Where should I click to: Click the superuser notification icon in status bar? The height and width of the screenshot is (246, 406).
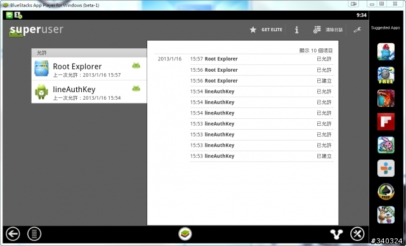point(18,15)
